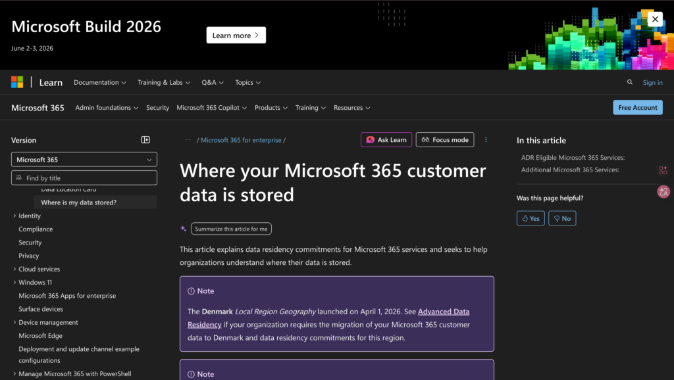Click the breadcrumb ellipsis icon
This screenshot has height=380, width=674.
188,140
